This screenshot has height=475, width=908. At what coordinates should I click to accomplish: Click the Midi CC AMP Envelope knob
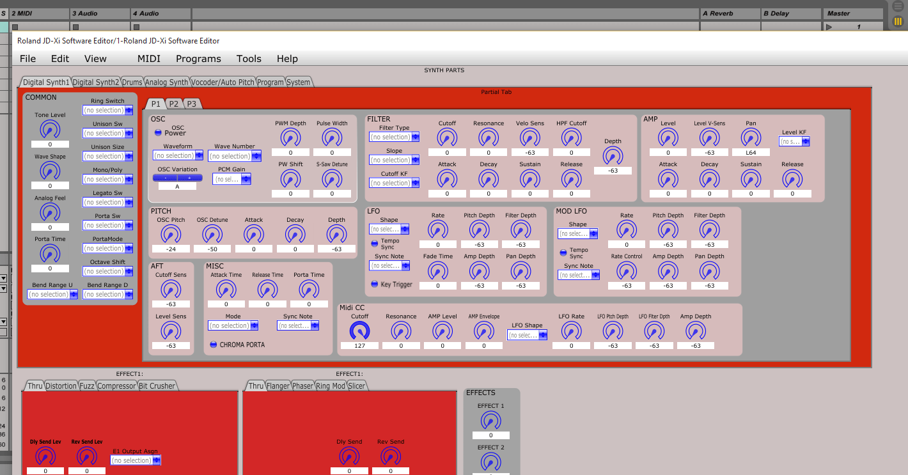click(x=483, y=331)
